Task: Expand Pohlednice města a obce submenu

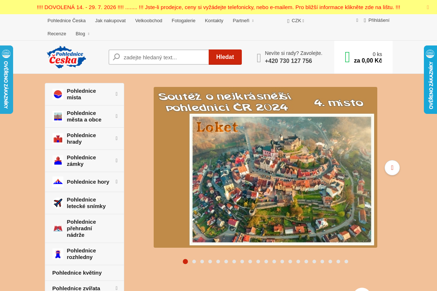Action: point(117,116)
